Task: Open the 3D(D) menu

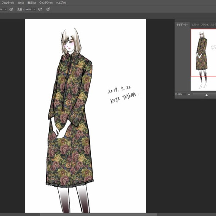Action: (21, 3)
